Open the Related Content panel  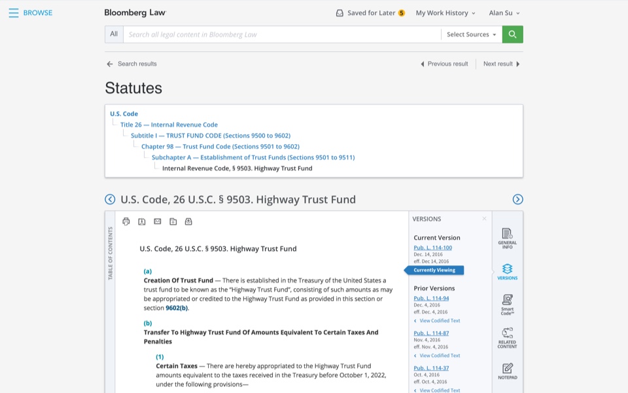point(507,337)
